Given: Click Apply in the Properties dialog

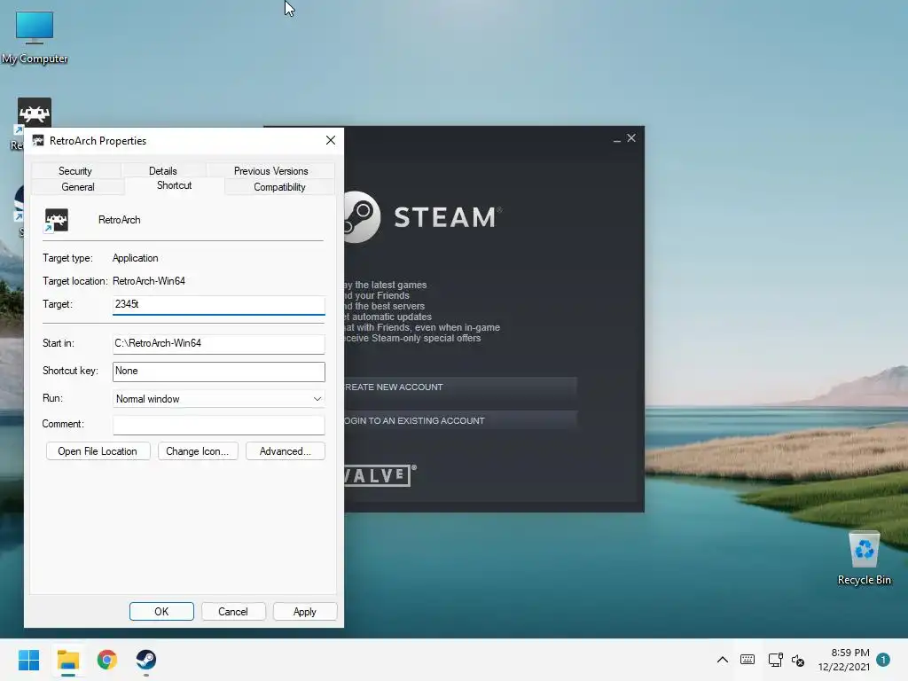Looking at the screenshot, I should coord(305,612).
